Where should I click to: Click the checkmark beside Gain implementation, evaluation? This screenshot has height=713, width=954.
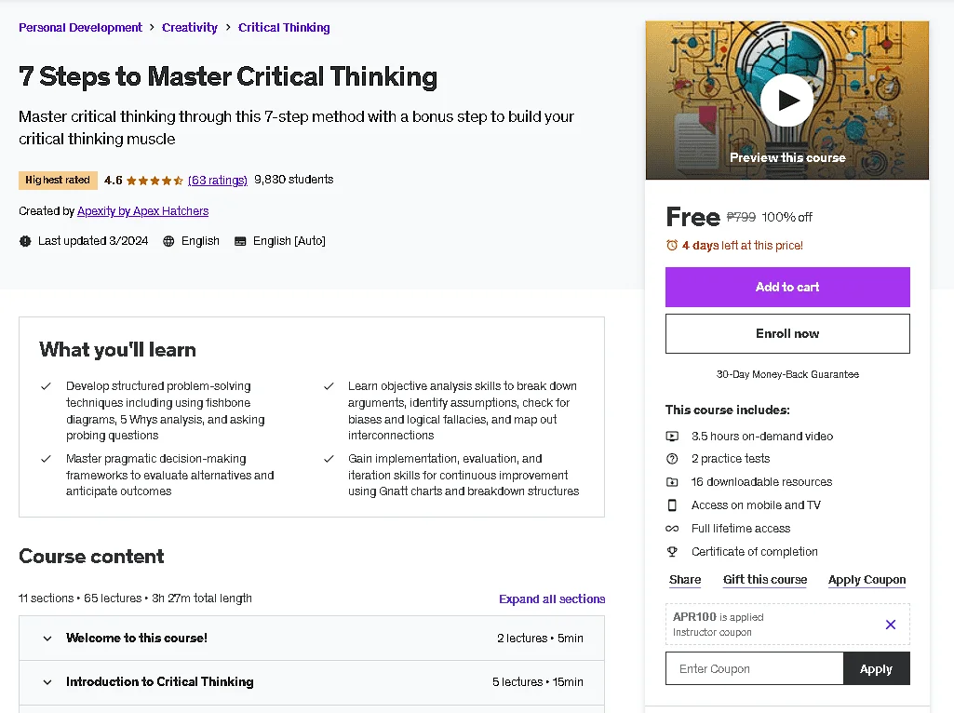click(329, 459)
